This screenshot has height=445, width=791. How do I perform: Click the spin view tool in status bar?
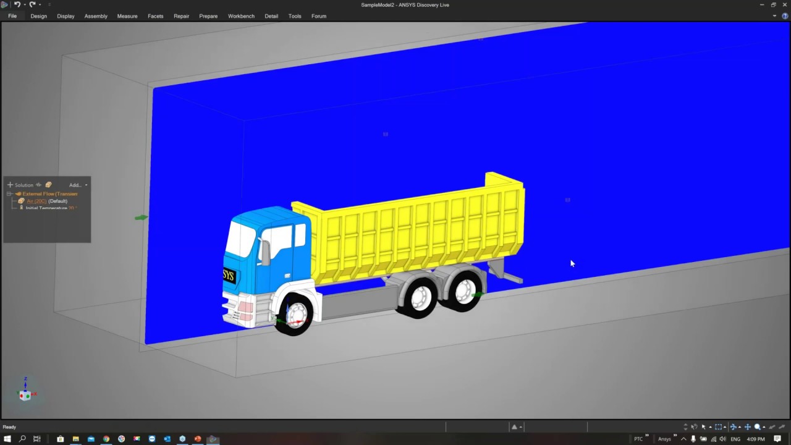[x=734, y=426]
